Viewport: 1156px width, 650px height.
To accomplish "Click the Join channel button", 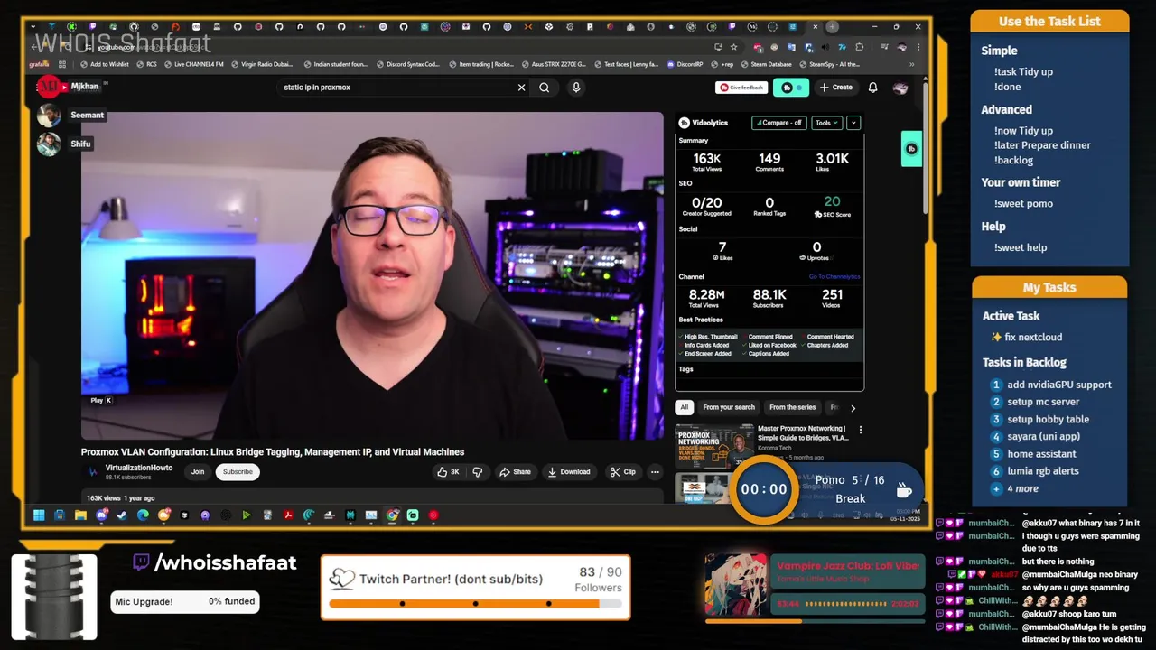I will (198, 471).
